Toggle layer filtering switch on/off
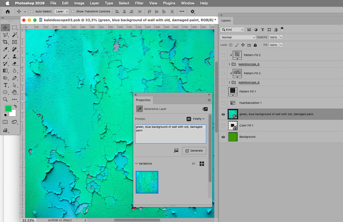The width and height of the screenshot is (343, 222). (x=282, y=29)
